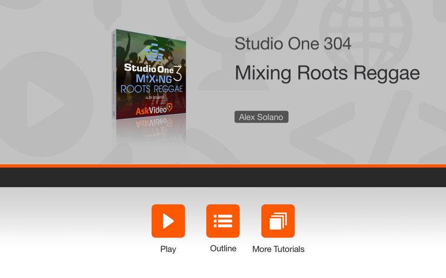The image size is (446, 278).
Task: Click the "More Tutorials" text label
Action: click(x=278, y=249)
